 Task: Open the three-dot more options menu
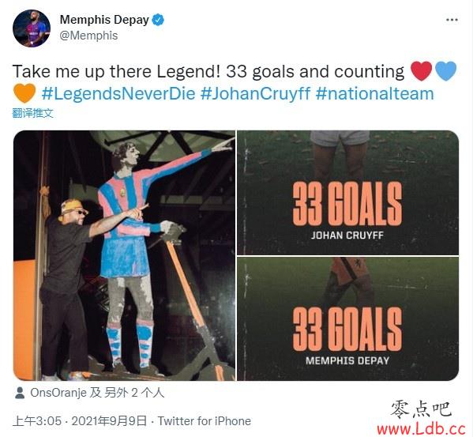pyautogui.click(x=452, y=20)
